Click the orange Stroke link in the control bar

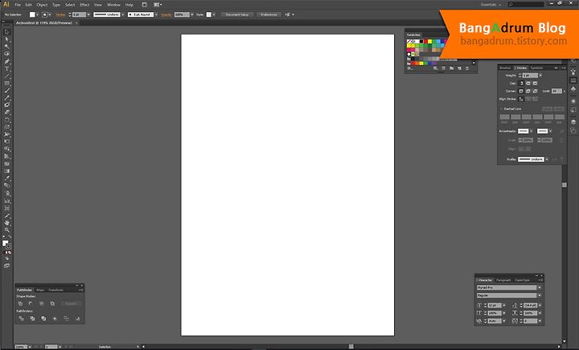(60, 14)
